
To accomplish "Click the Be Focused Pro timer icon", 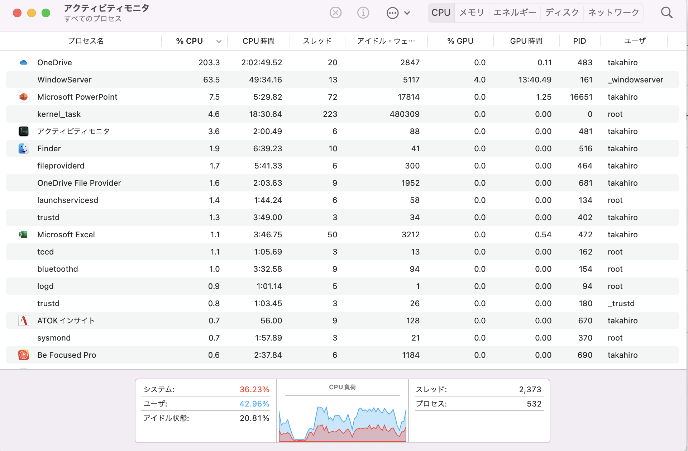I will [x=24, y=355].
